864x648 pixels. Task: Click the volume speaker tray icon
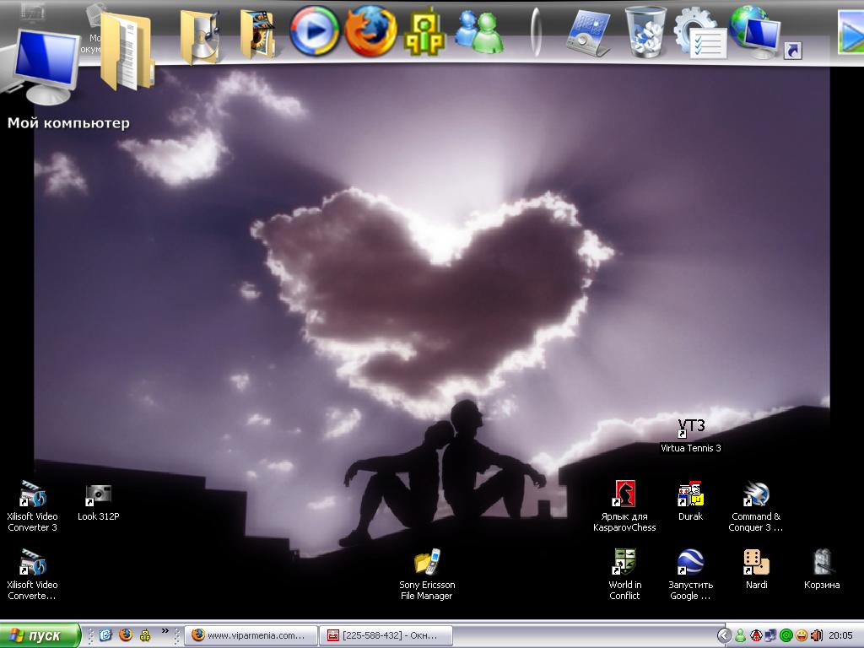pos(817,635)
